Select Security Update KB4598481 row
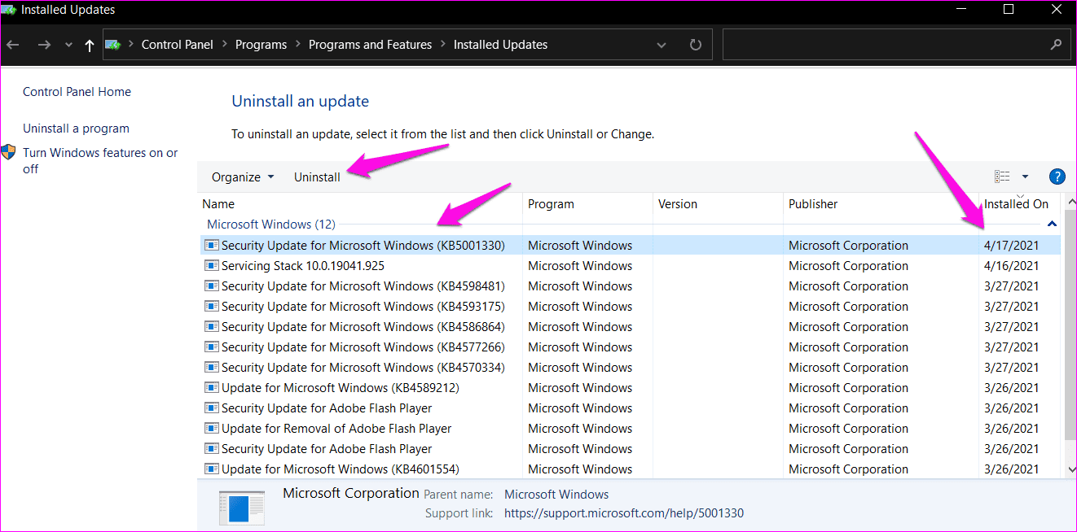This screenshot has width=1077, height=532. [630, 286]
